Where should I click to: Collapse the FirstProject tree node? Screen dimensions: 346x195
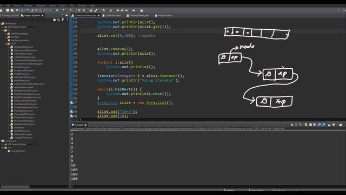1,23
